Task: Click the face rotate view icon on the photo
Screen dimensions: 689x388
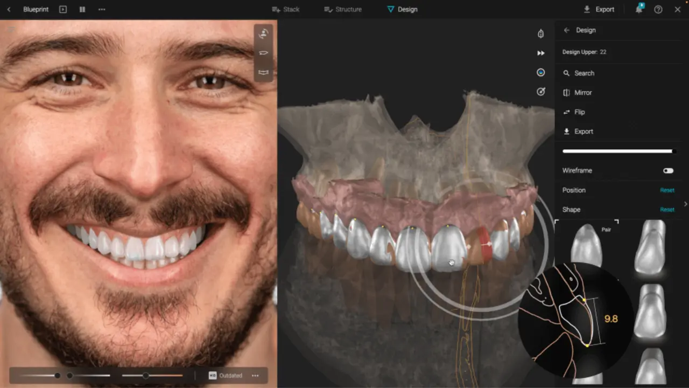Action: (x=264, y=33)
